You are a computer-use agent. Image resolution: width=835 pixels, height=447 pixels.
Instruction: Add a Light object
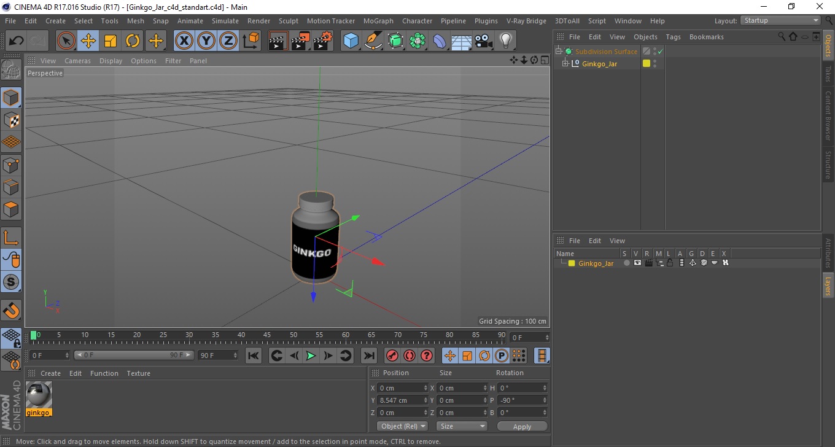point(505,41)
